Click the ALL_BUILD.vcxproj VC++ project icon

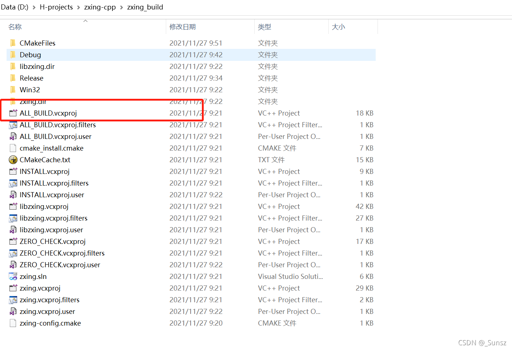[13, 113]
